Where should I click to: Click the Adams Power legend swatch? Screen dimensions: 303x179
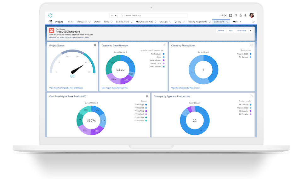pyautogui.click(x=164, y=61)
